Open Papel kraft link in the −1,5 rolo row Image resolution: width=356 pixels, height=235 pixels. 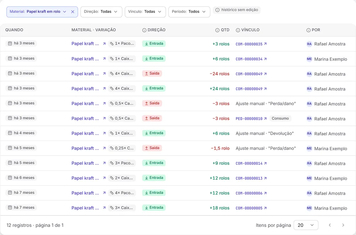click(x=85, y=148)
